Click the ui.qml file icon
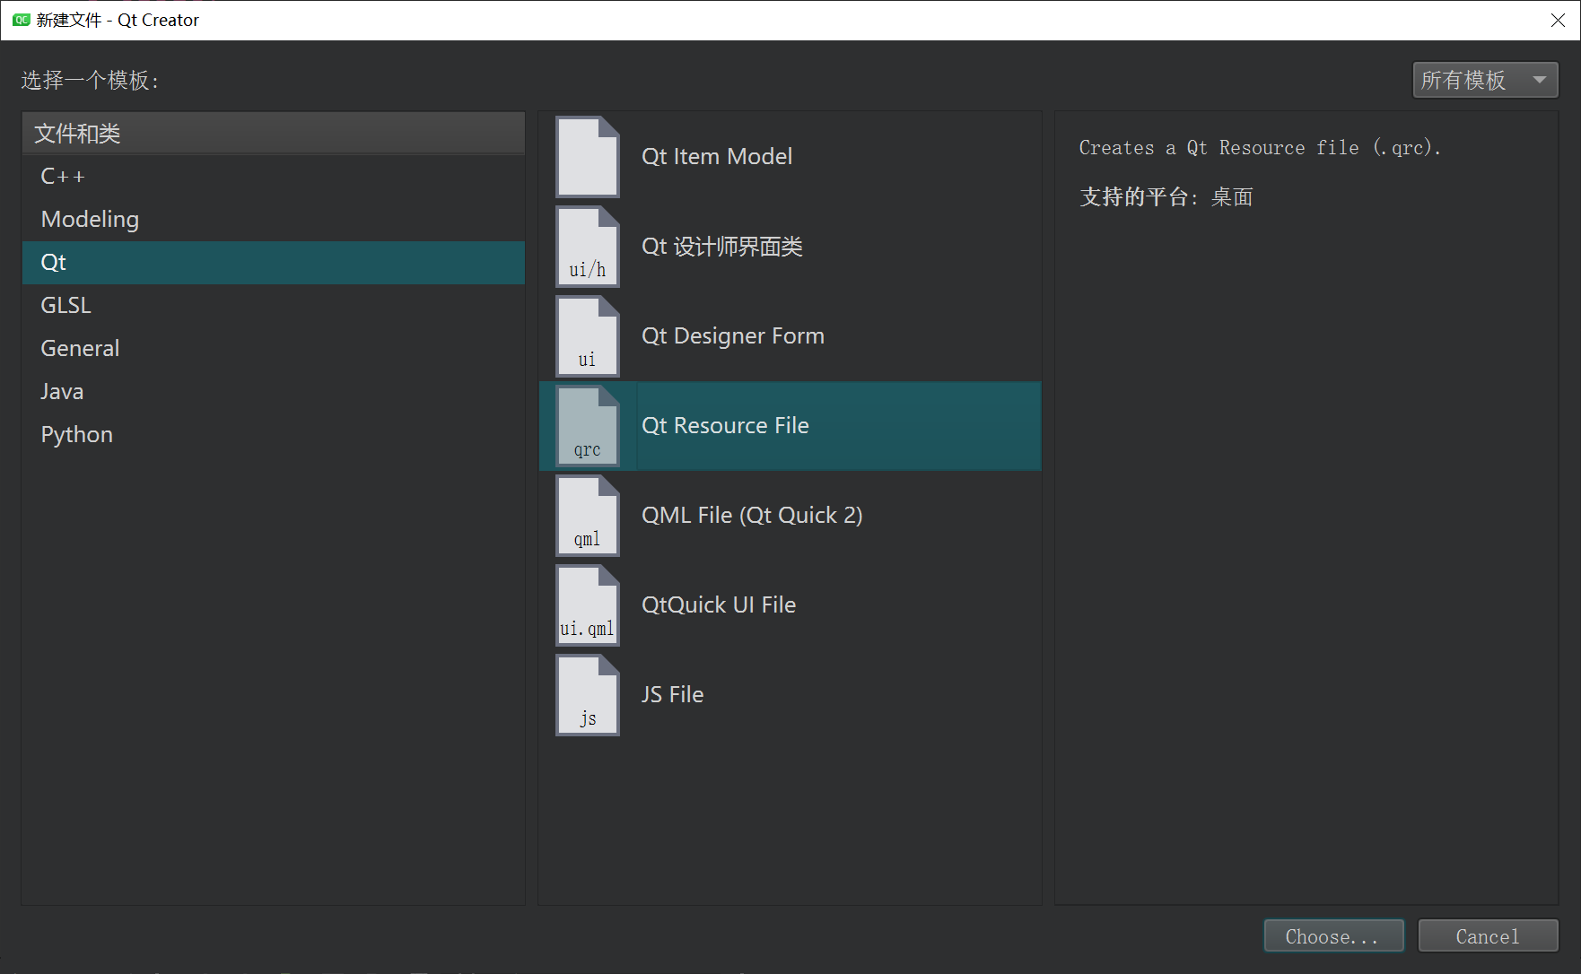 [x=588, y=605]
